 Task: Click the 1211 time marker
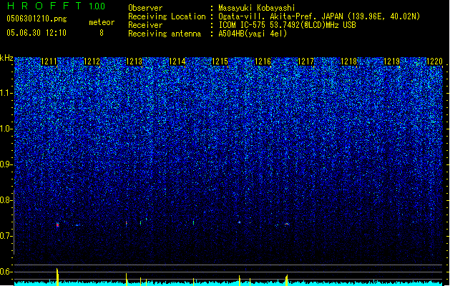pyautogui.click(x=49, y=61)
